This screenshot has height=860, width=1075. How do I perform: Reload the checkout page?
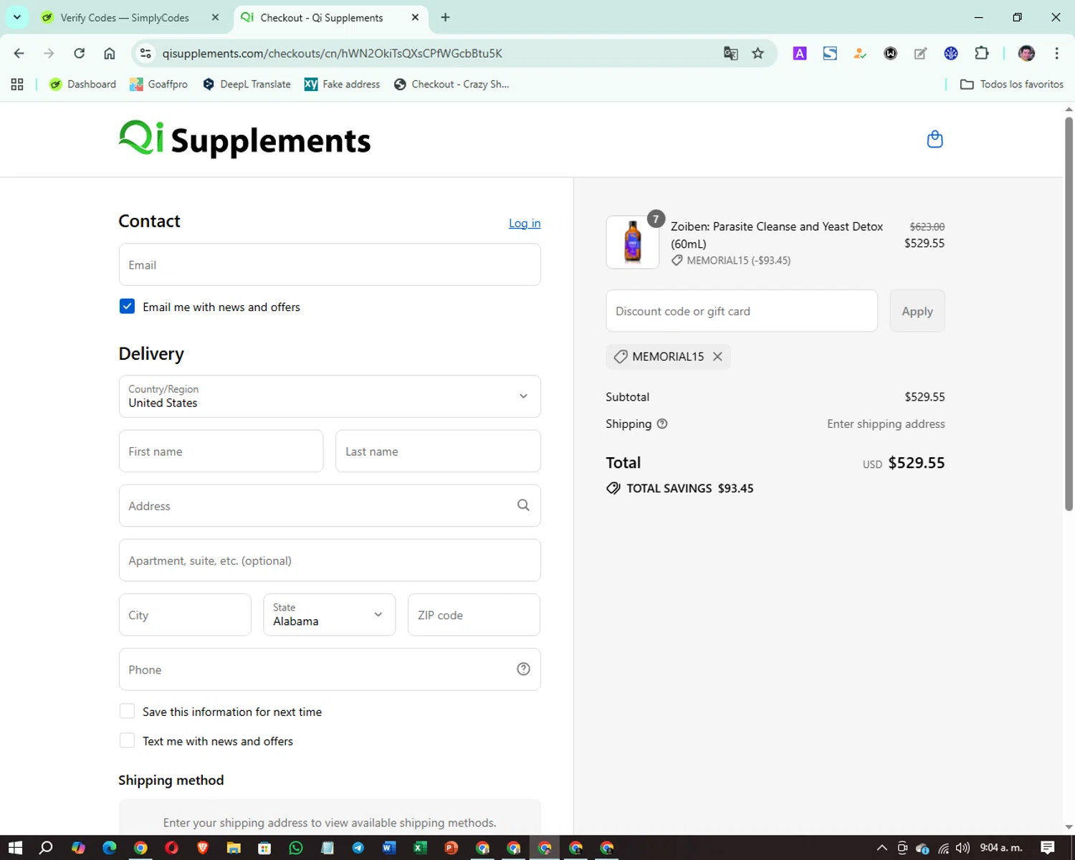pos(79,53)
